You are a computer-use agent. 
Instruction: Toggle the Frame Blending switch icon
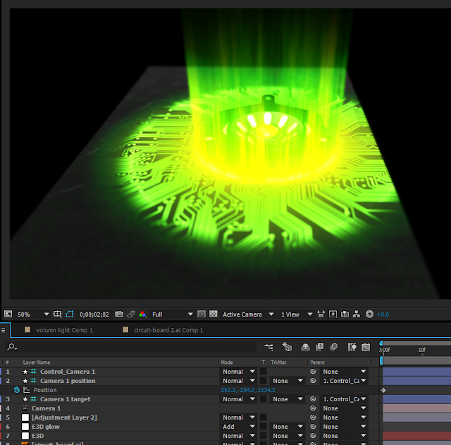319,347
